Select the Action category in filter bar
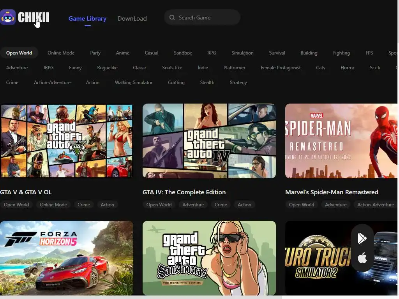This screenshot has height=299, width=399. pyautogui.click(x=93, y=83)
